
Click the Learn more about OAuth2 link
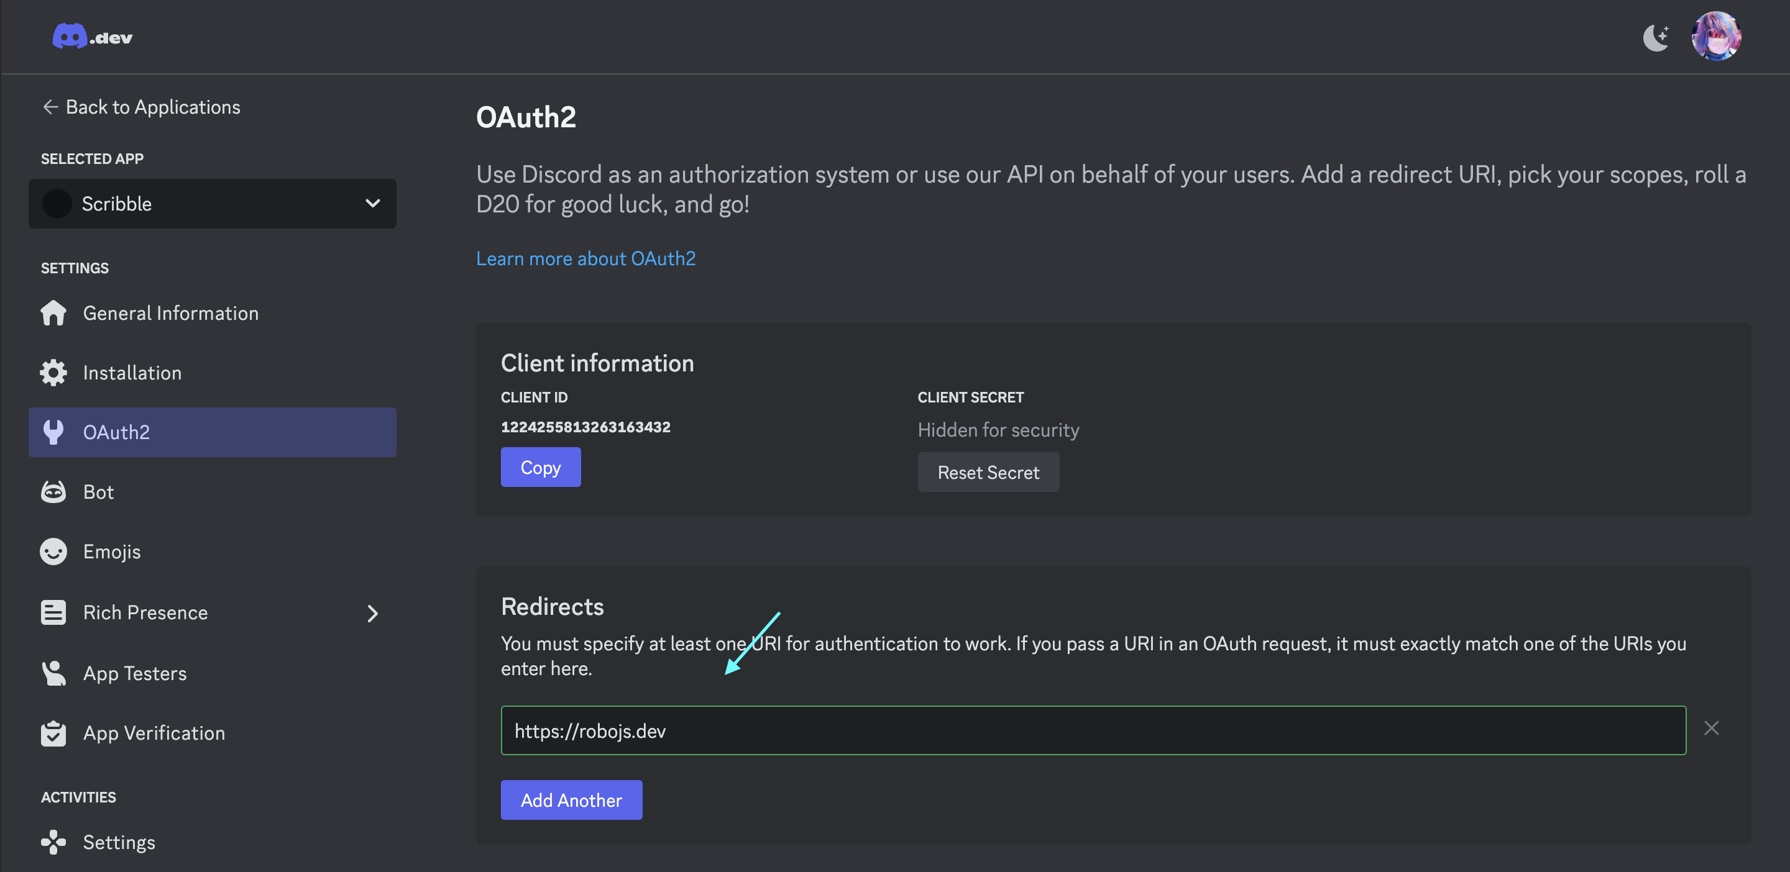coord(585,257)
